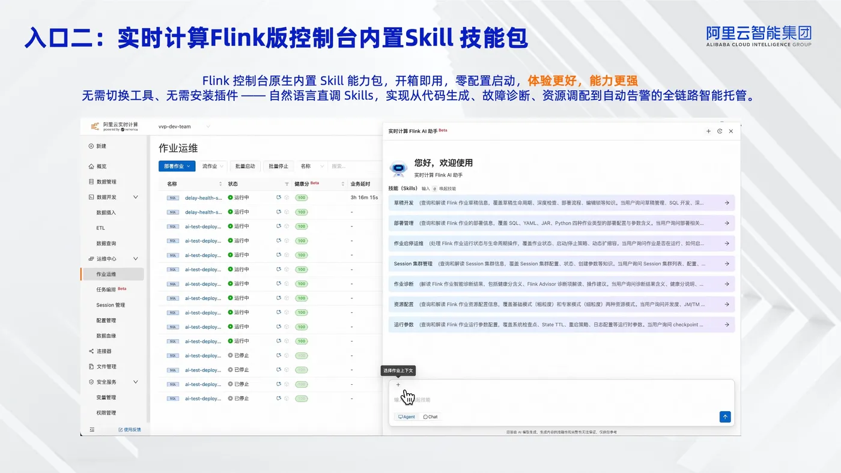Click the 业务延时 column header
This screenshot has width=841, height=473.
(360, 184)
